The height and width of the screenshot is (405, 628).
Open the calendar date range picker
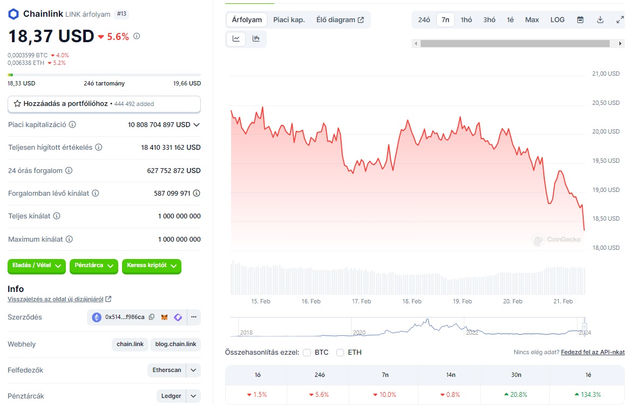point(580,19)
